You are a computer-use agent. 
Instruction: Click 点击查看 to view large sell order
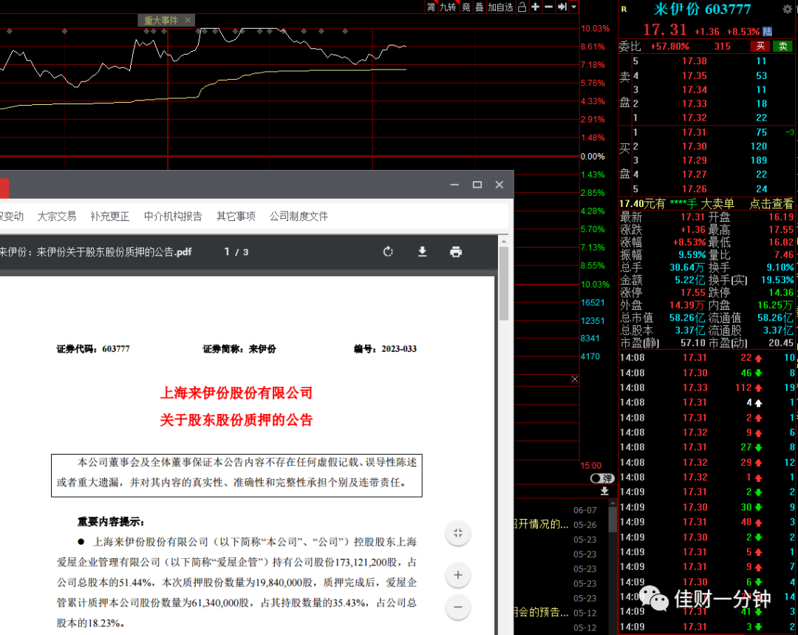coord(771,204)
